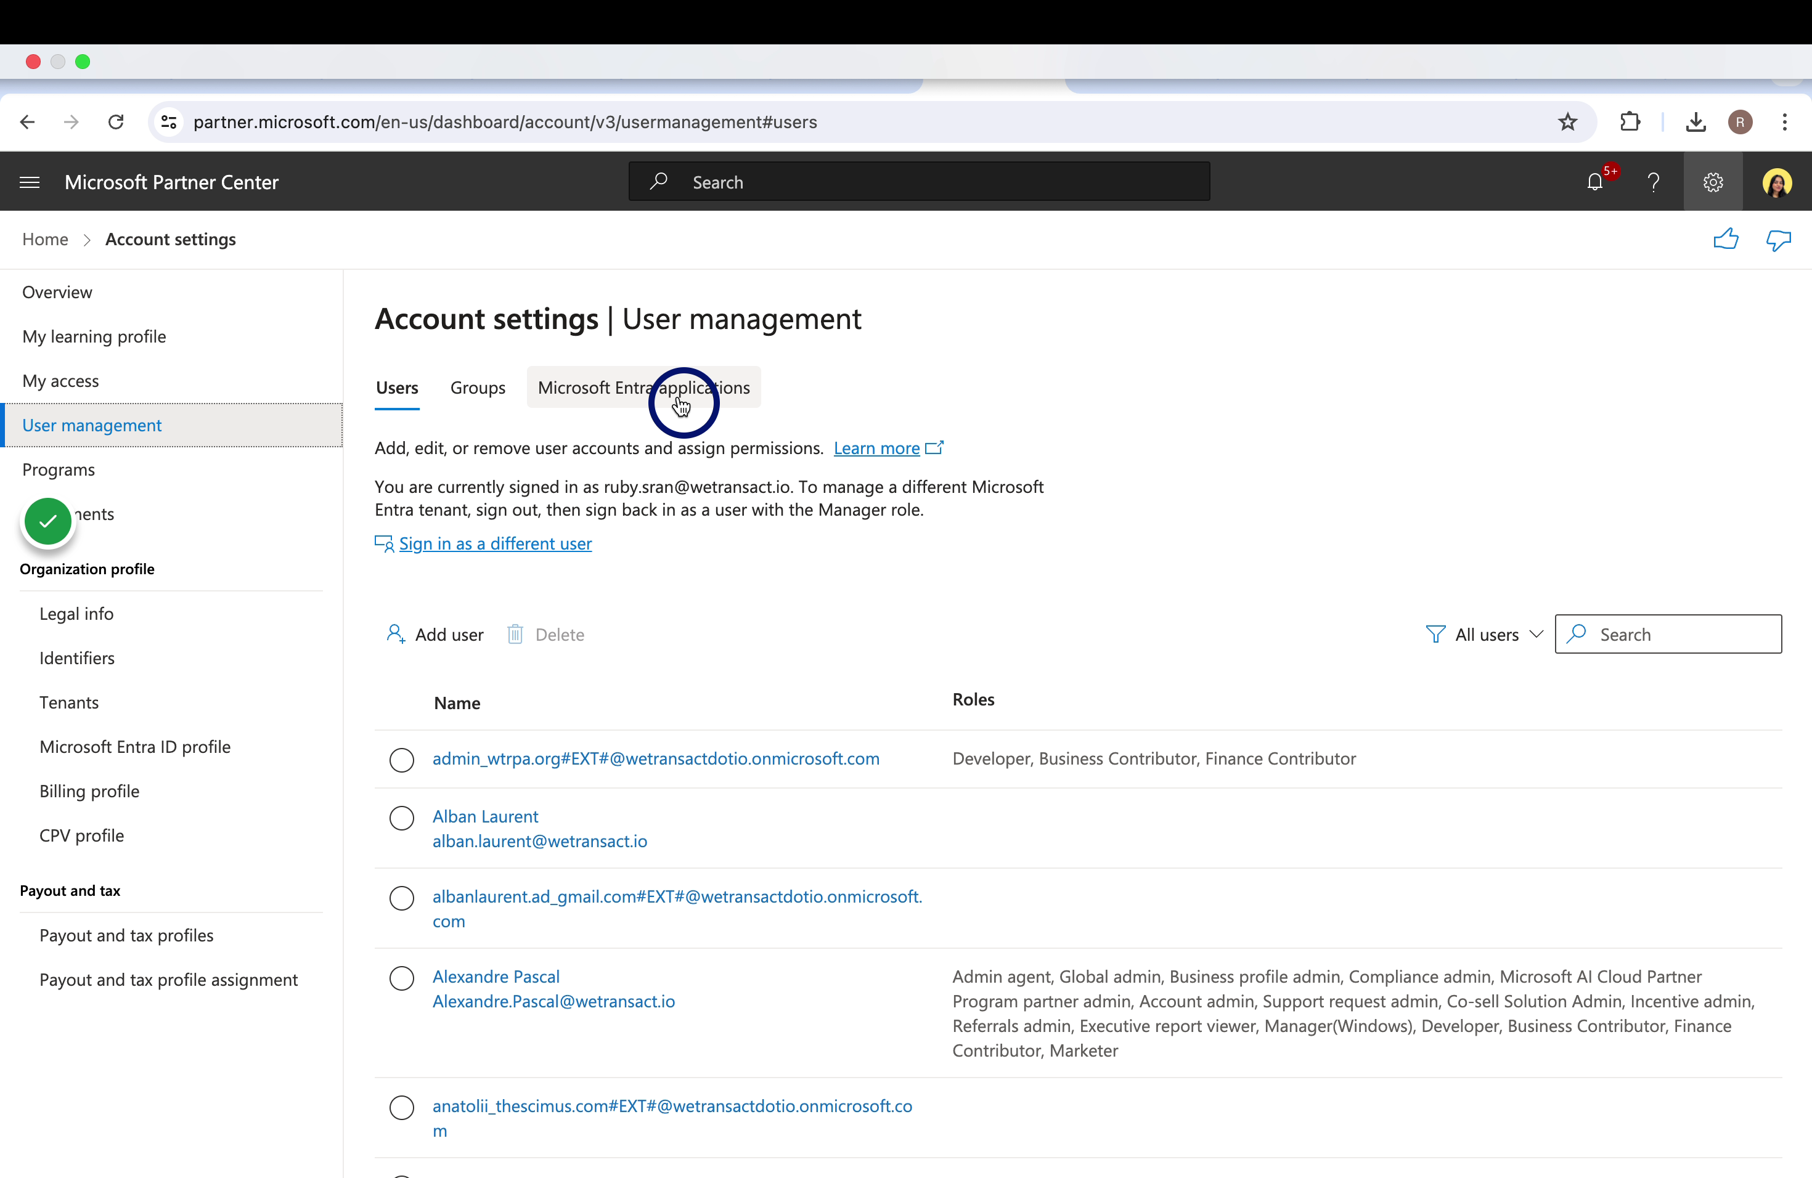The height and width of the screenshot is (1178, 1812).
Task: Open the hamburger navigation menu
Action: click(30, 182)
